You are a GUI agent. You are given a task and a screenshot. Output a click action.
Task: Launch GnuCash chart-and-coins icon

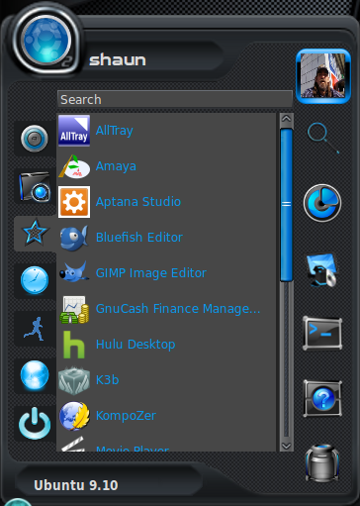coord(74,309)
